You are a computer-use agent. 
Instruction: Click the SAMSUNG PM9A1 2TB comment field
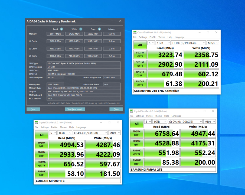173,169
